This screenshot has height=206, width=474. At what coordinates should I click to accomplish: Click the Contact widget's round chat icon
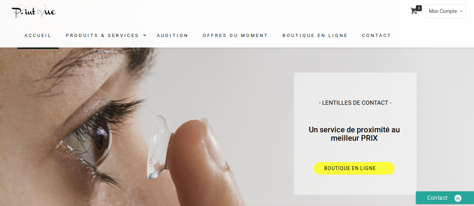click(x=458, y=198)
